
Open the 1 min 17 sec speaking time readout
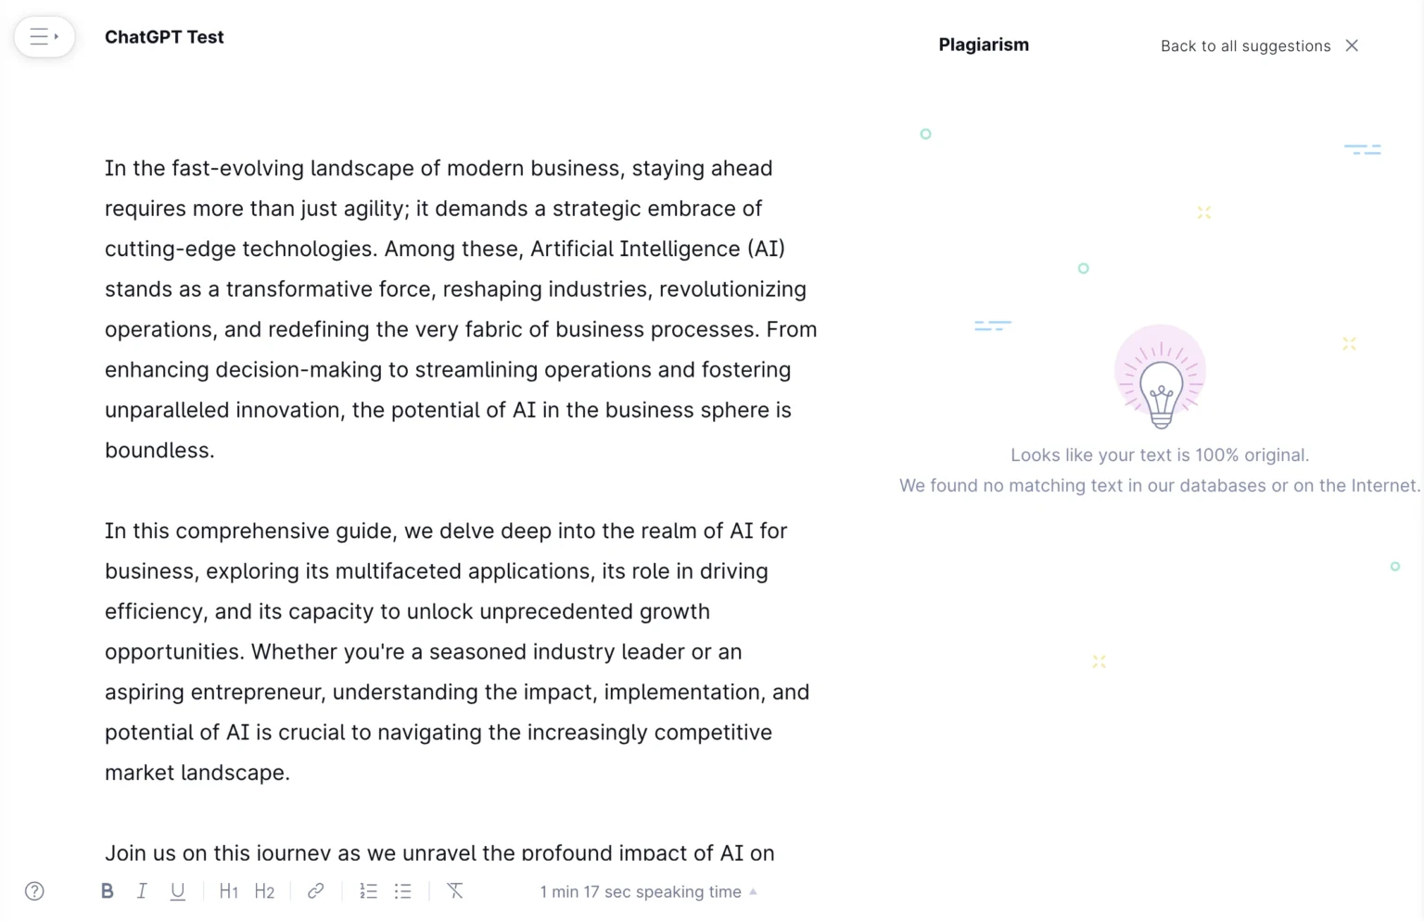pyautogui.click(x=641, y=891)
